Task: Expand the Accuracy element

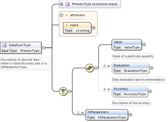Action: tap(150, 91)
